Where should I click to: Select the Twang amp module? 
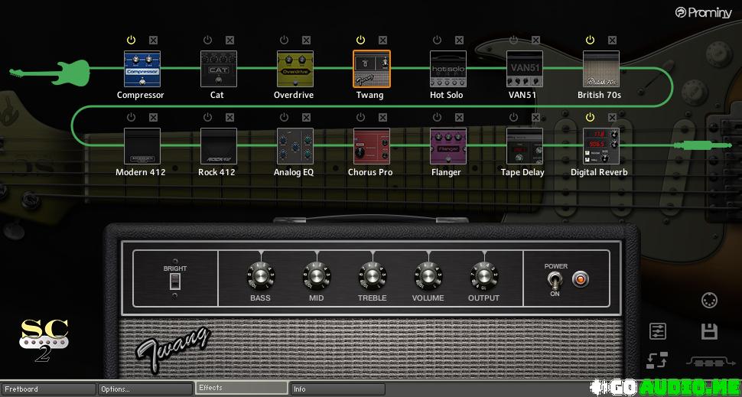372,69
